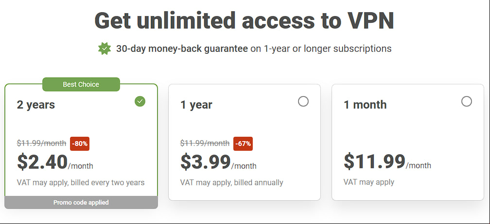Click 'VAT may apply' text in 1 month card
The width and height of the screenshot is (490, 224).
(x=369, y=182)
